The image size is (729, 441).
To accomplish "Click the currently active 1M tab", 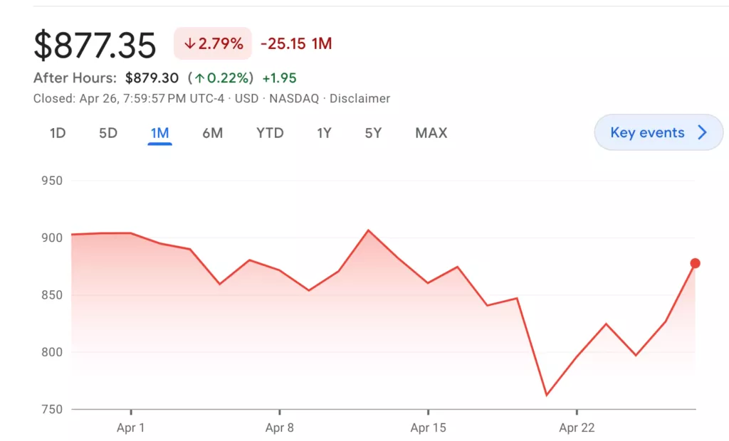I will (x=158, y=133).
